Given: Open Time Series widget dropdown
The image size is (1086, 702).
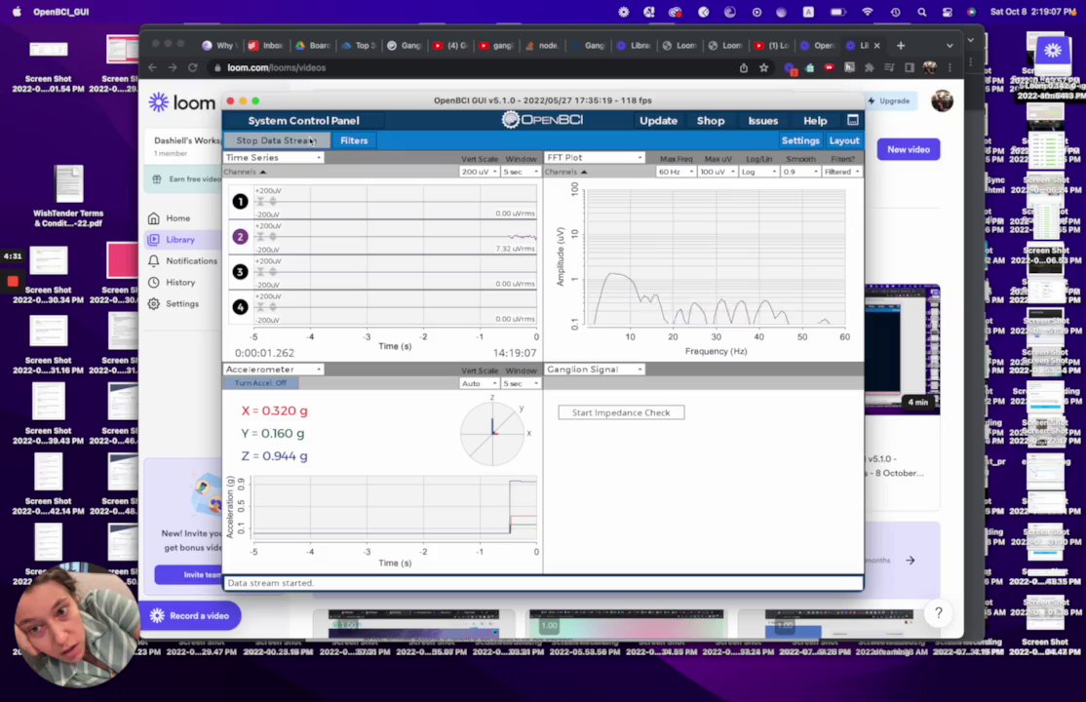Looking at the screenshot, I should [273, 157].
